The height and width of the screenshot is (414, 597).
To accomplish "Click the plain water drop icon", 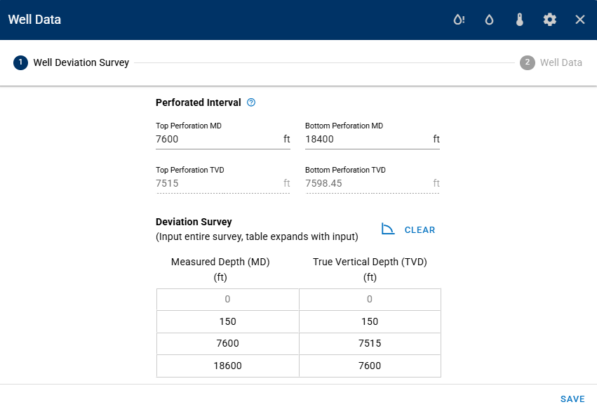I will (489, 20).
